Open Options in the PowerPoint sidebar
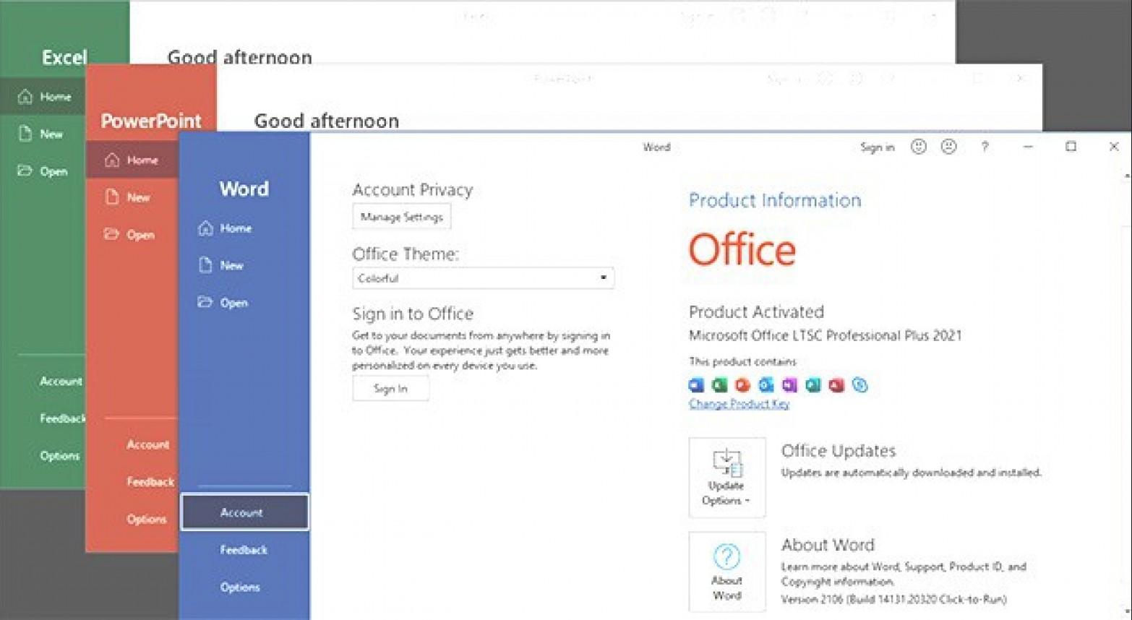1132x620 pixels. pos(147,520)
